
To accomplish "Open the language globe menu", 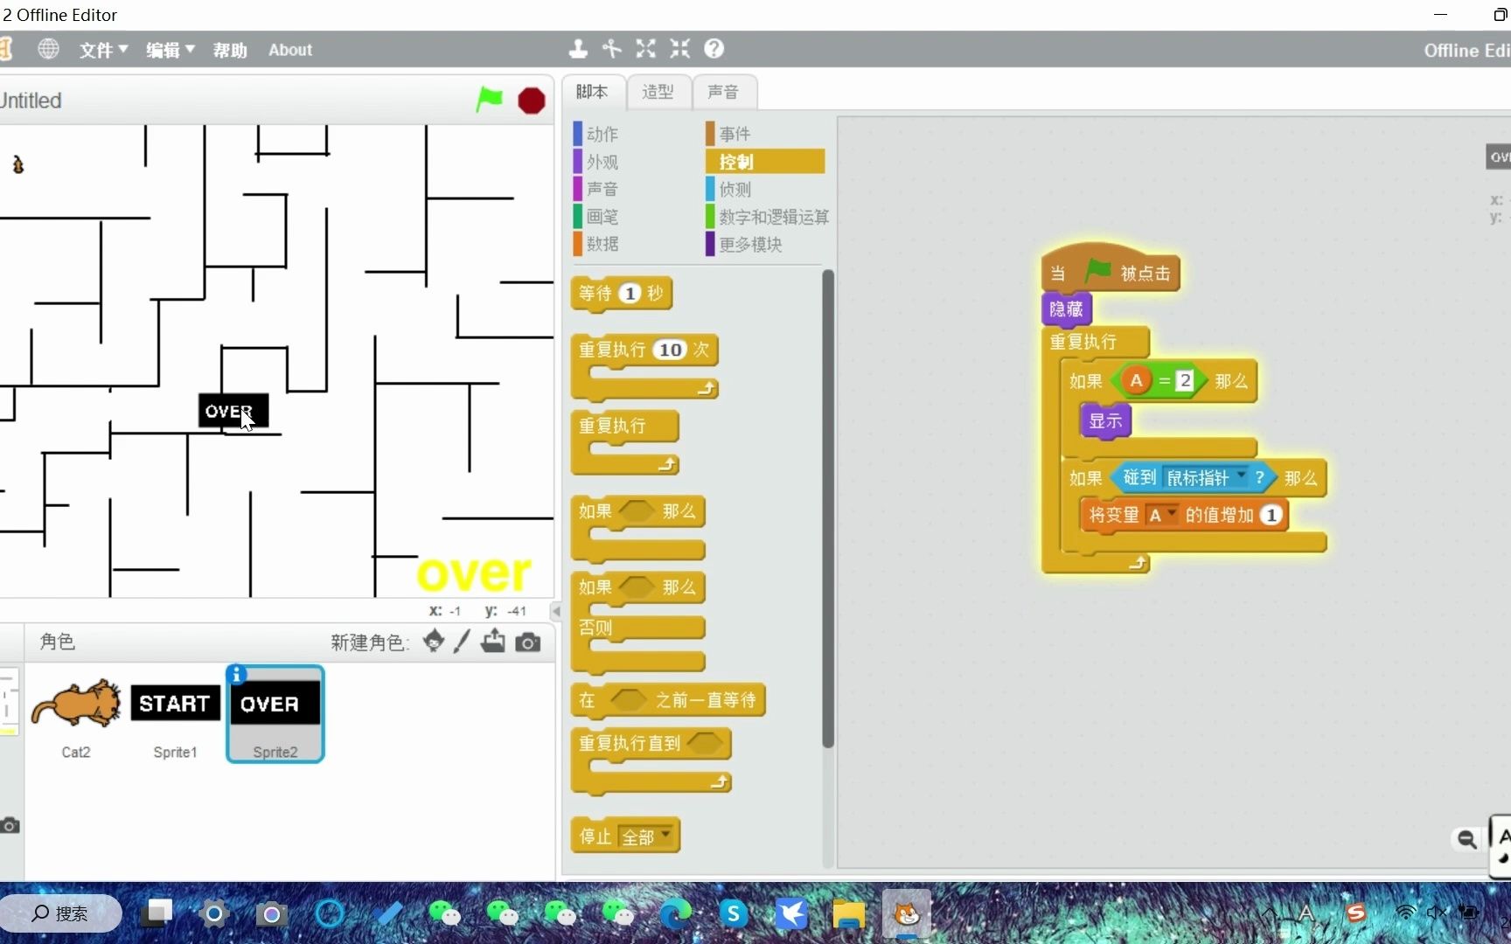I will (x=49, y=49).
